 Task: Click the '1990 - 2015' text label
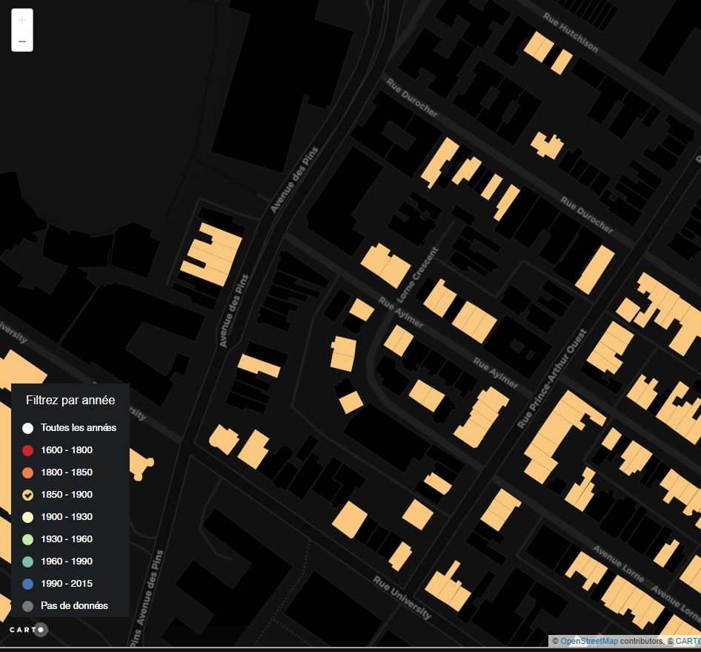67,584
